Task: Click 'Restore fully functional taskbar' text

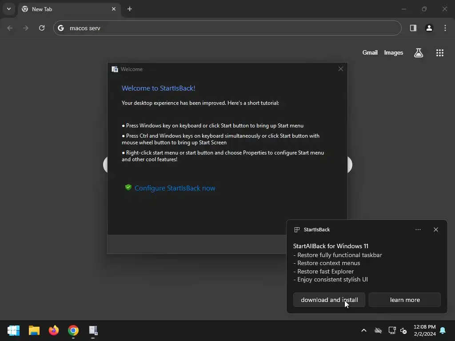Action: point(339,255)
